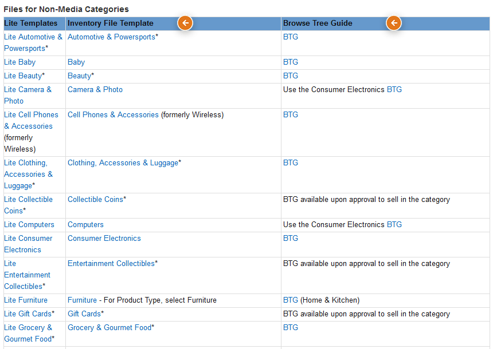Open Automotive & Powersports inventory template

pos(112,37)
